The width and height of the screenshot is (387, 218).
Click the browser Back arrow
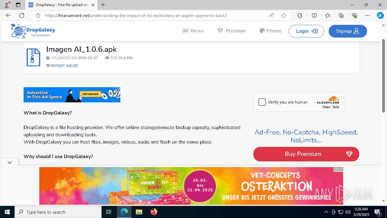[x=8, y=15]
